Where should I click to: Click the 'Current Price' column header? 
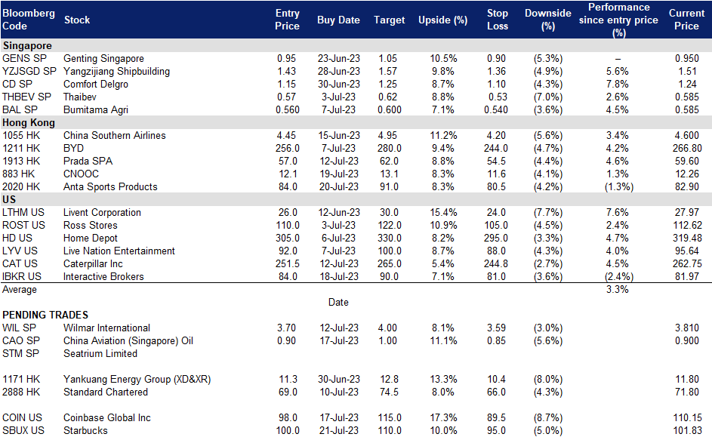(686, 20)
